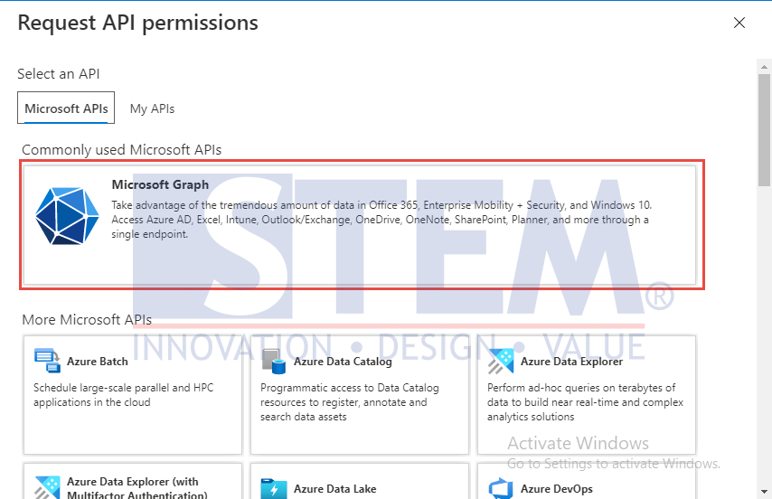The width and height of the screenshot is (772, 499).
Task: Click the Azure Data Explorer (with Multifactor Authentication) icon
Action: 47,487
